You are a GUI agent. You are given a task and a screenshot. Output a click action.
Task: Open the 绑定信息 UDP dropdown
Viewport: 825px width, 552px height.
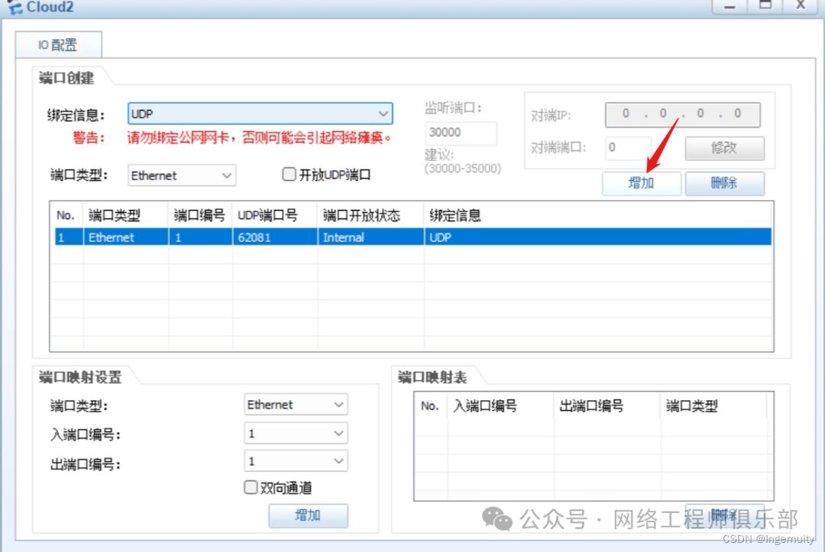tap(260, 114)
